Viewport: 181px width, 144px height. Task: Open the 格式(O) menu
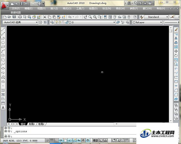click(67, 8)
